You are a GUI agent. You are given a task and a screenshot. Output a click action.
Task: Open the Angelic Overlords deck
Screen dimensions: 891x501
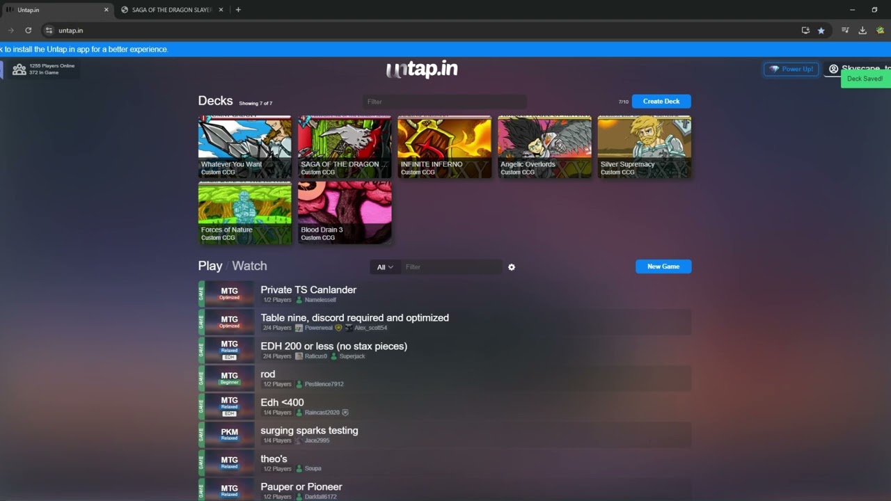click(544, 147)
